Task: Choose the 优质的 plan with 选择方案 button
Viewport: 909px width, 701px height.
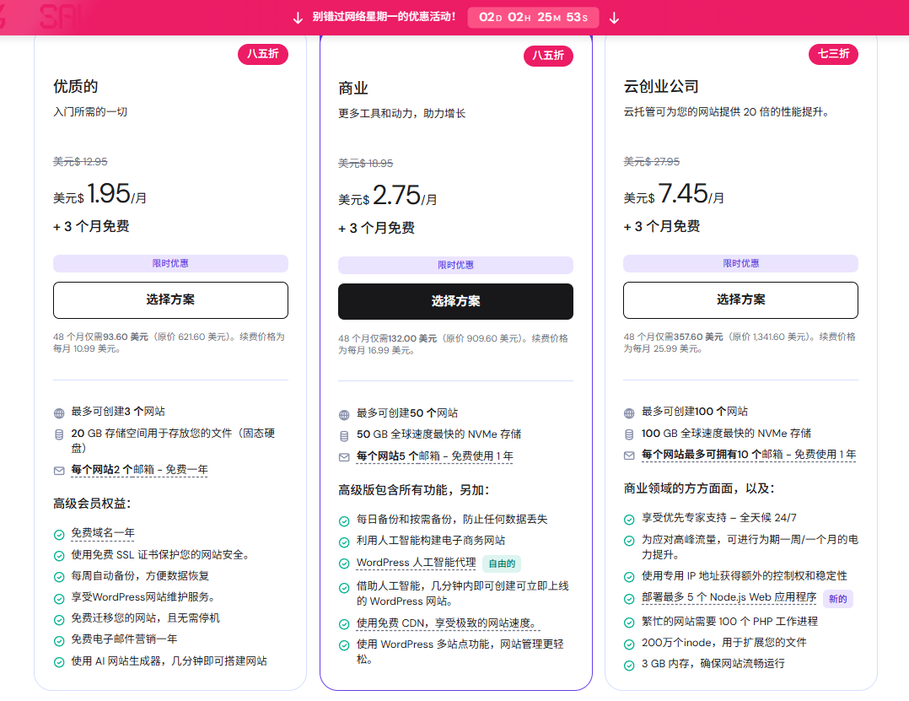Action: pyautogui.click(x=170, y=300)
